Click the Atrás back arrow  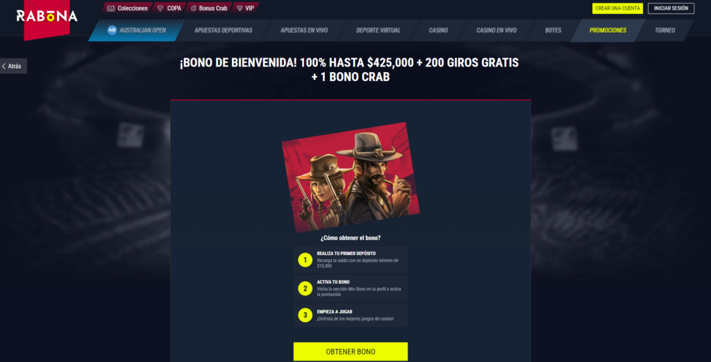(4, 66)
